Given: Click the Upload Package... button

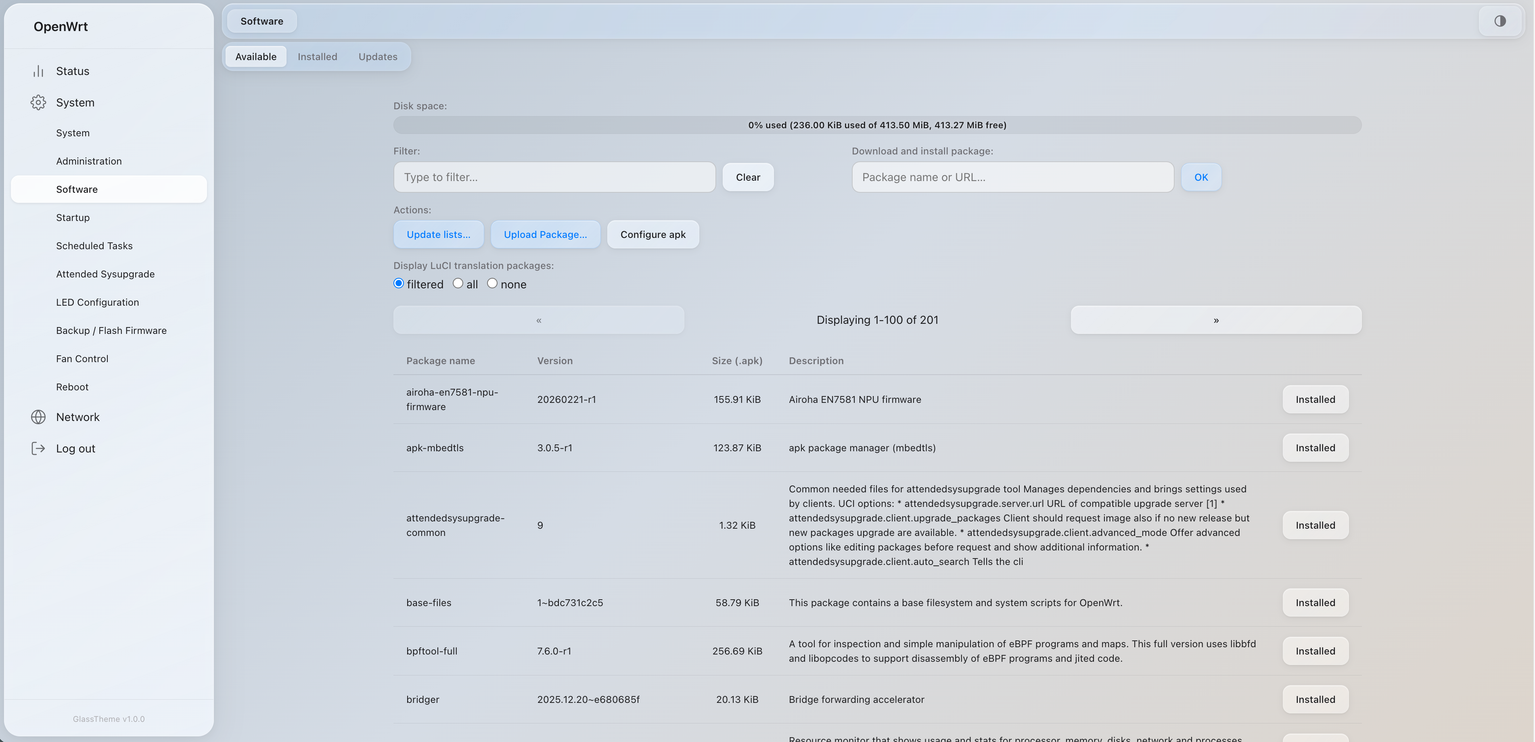Looking at the screenshot, I should click(545, 235).
